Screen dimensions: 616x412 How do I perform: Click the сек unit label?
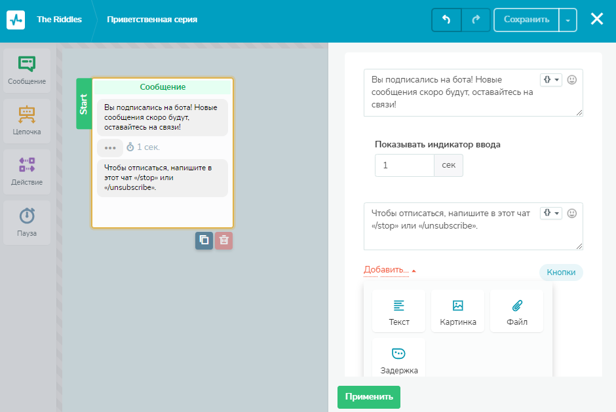coord(449,165)
